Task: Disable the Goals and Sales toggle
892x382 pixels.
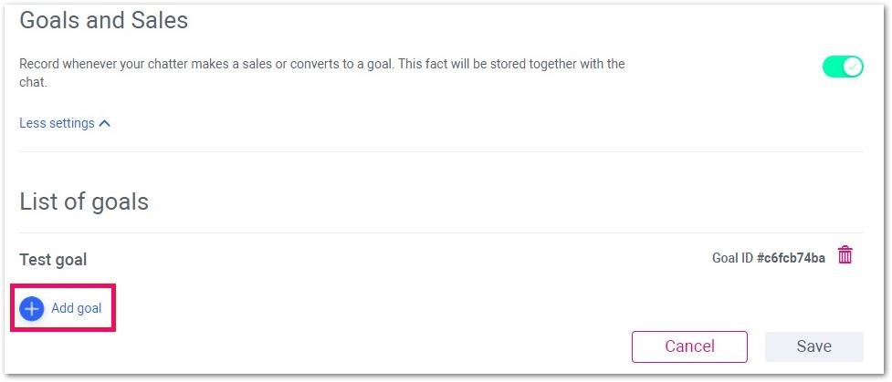Action: 843,67
